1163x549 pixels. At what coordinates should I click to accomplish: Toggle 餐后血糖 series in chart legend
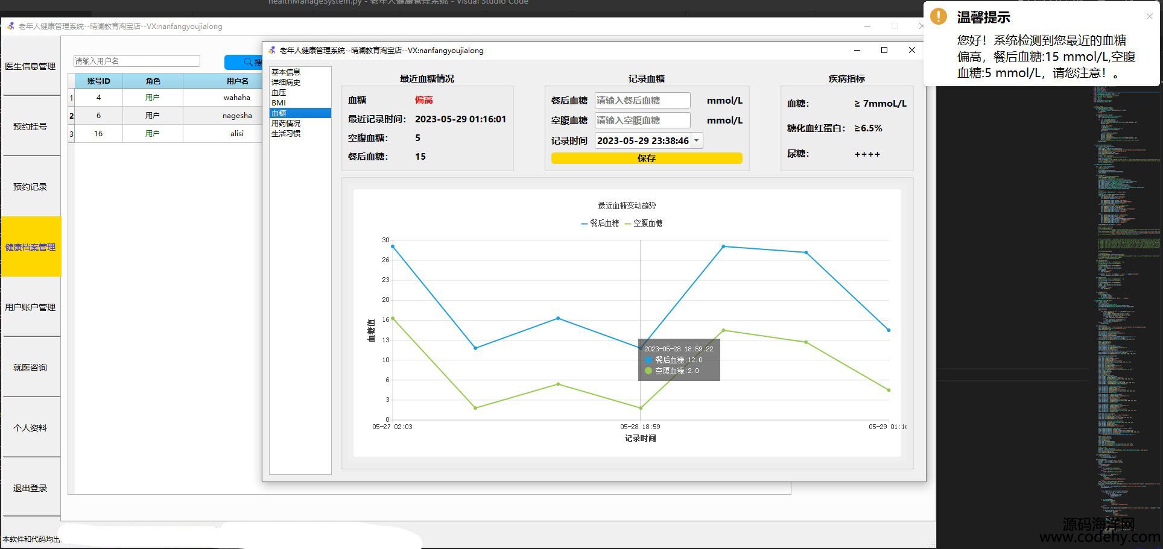(600, 224)
